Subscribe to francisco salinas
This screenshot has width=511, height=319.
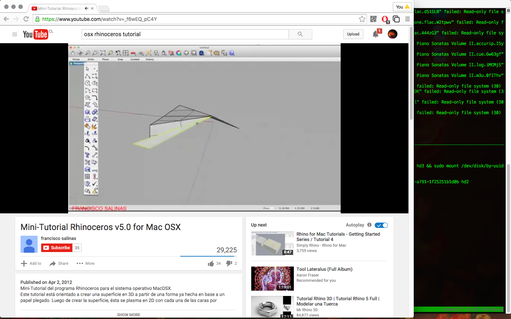57,248
